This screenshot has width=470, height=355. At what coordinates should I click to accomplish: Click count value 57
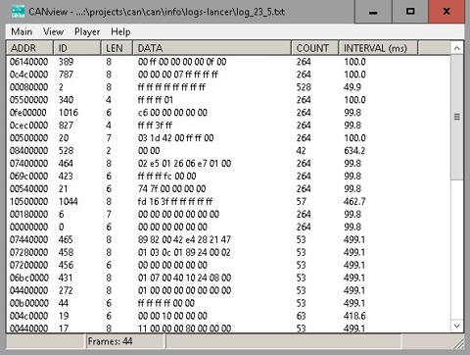coord(301,201)
